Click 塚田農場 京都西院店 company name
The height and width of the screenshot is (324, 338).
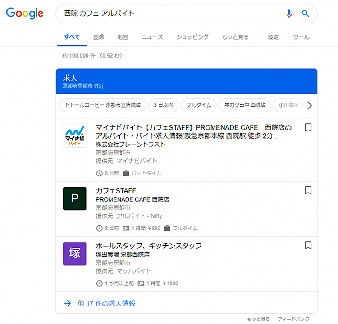pyautogui.click(x=123, y=254)
